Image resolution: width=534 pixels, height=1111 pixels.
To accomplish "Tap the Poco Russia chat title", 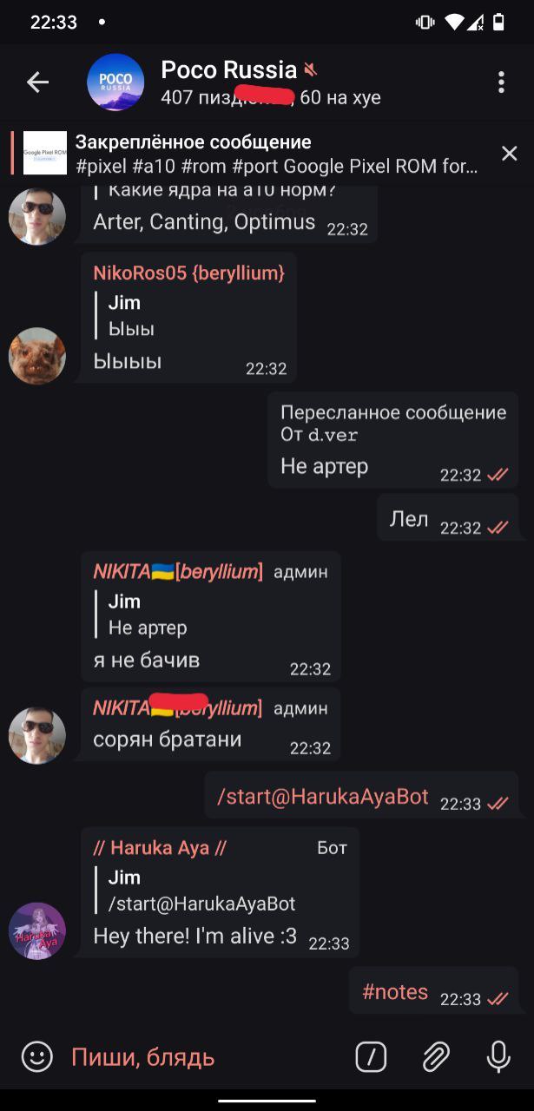I will 229,70.
